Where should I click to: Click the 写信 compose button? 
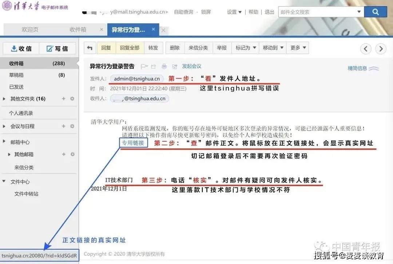[x=57, y=48]
